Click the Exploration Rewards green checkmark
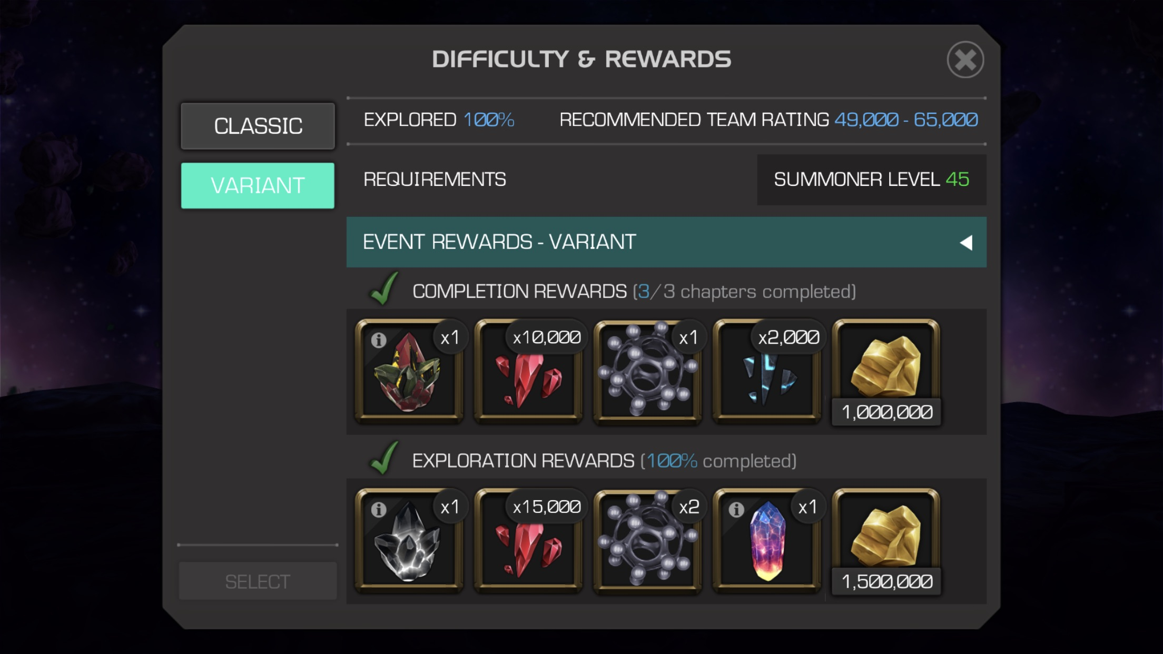The image size is (1163, 654). point(385,458)
